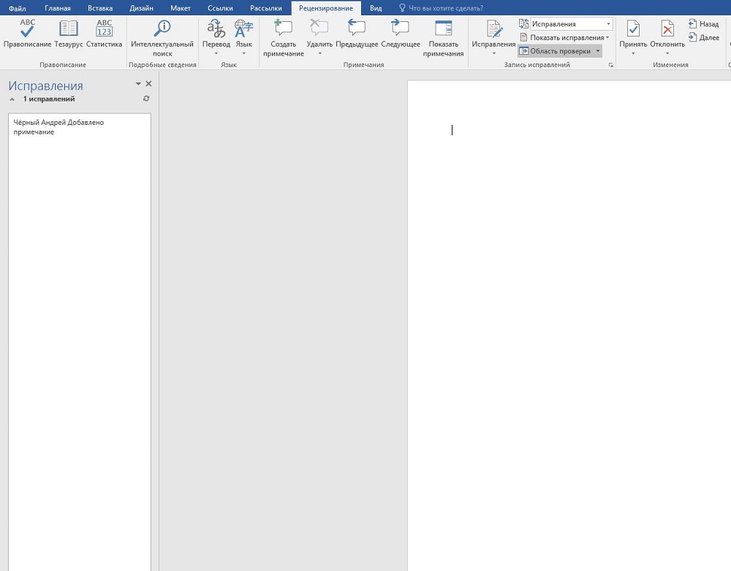Open the Тезаурус thesaurus
Image resolution: width=731 pixels, height=571 pixels.
pos(69,34)
